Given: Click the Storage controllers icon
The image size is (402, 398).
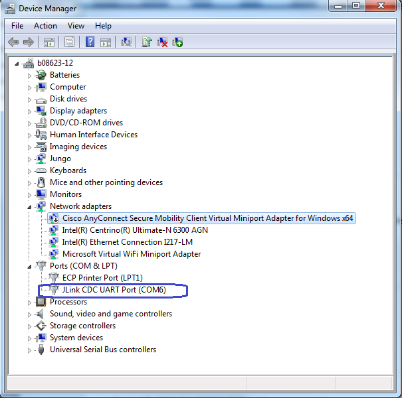Looking at the screenshot, I should (41, 326).
